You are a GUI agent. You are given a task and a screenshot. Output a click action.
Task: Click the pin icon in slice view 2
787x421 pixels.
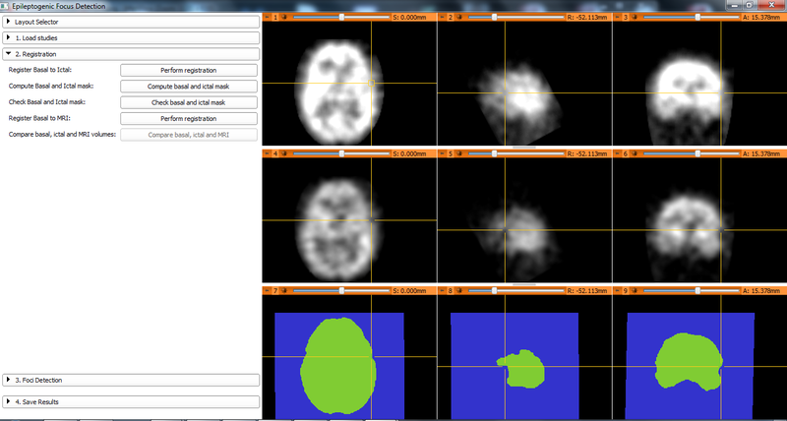tap(442, 18)
